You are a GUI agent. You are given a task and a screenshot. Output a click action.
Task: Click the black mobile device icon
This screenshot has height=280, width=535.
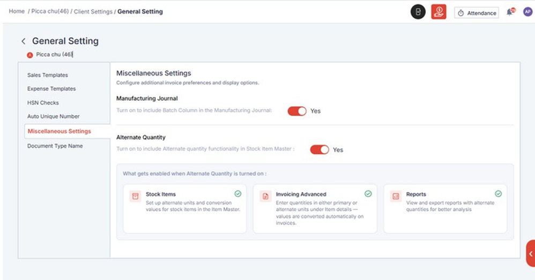pyautogui.click(x=418, y=12)
